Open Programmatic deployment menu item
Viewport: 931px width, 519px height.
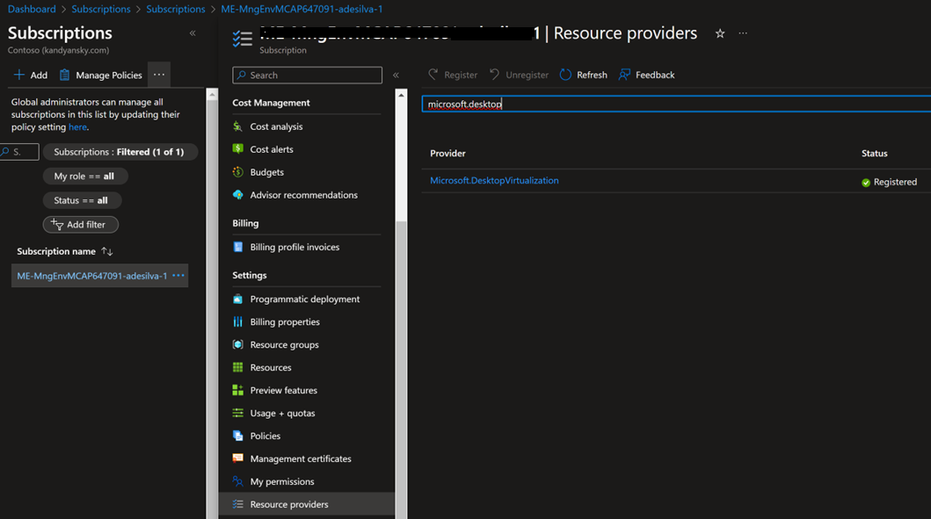[307, 299]
